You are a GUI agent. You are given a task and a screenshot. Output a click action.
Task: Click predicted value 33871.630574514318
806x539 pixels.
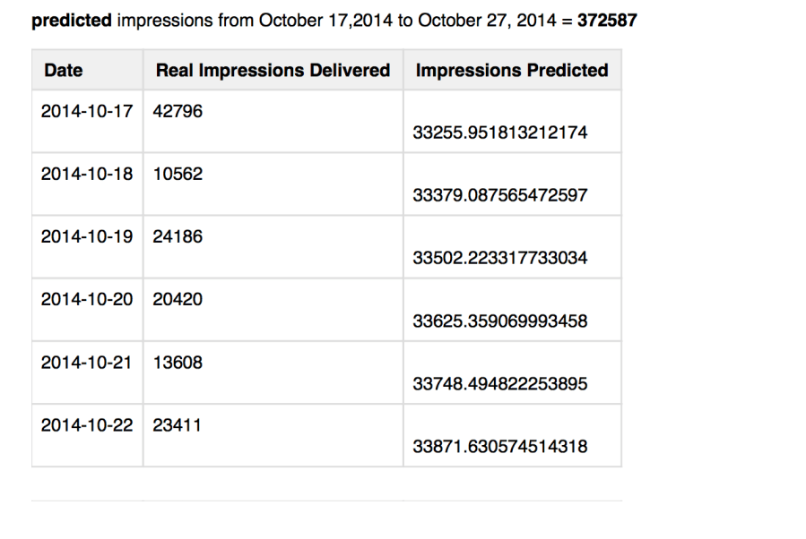(x=500, y=446)
